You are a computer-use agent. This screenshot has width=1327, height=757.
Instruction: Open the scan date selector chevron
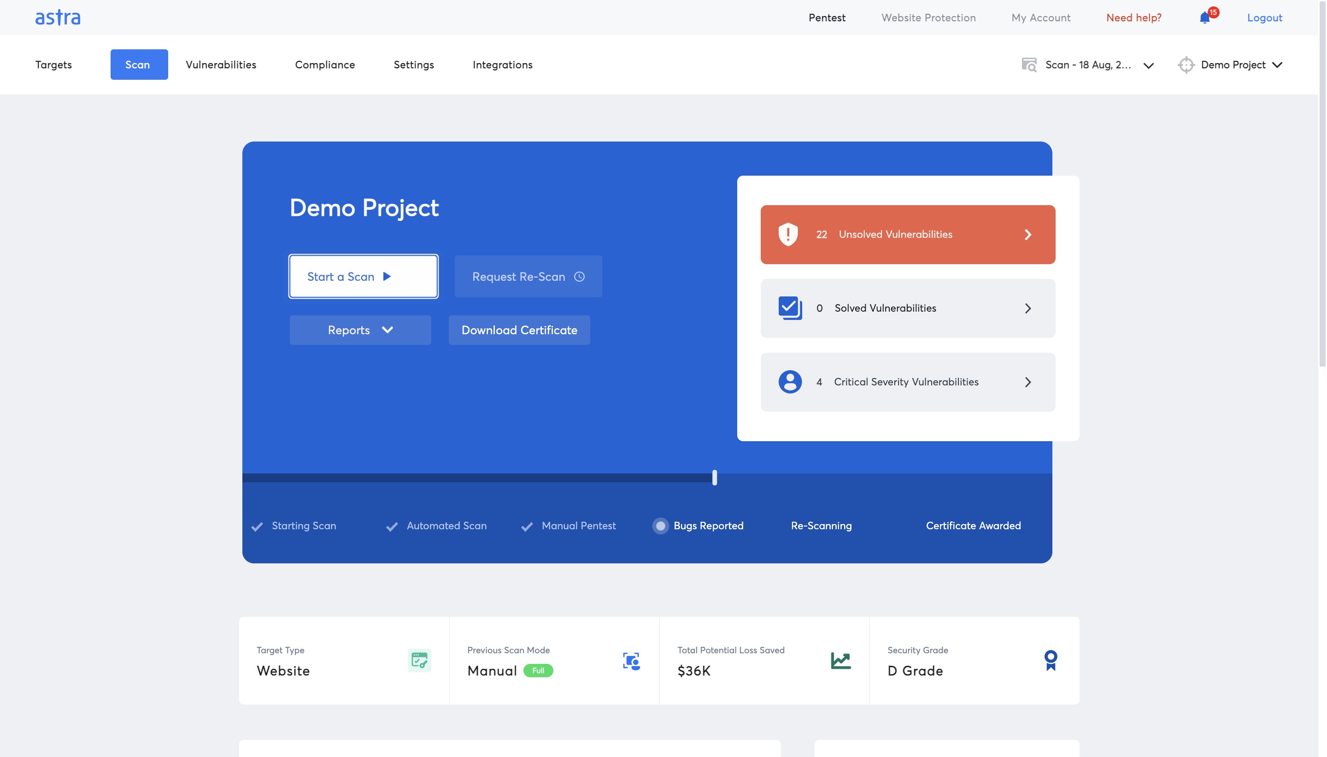pyautogui.click(x=1148, y=65)
